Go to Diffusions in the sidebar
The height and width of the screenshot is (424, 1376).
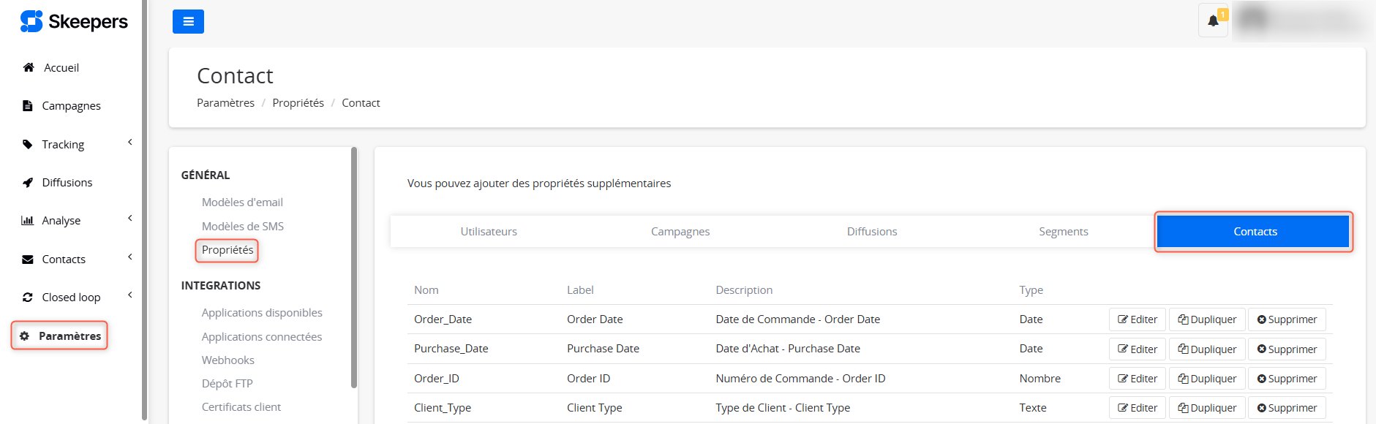67,183
